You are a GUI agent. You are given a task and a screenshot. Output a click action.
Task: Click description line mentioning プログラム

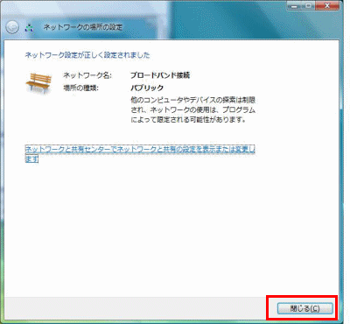point(193,109)
